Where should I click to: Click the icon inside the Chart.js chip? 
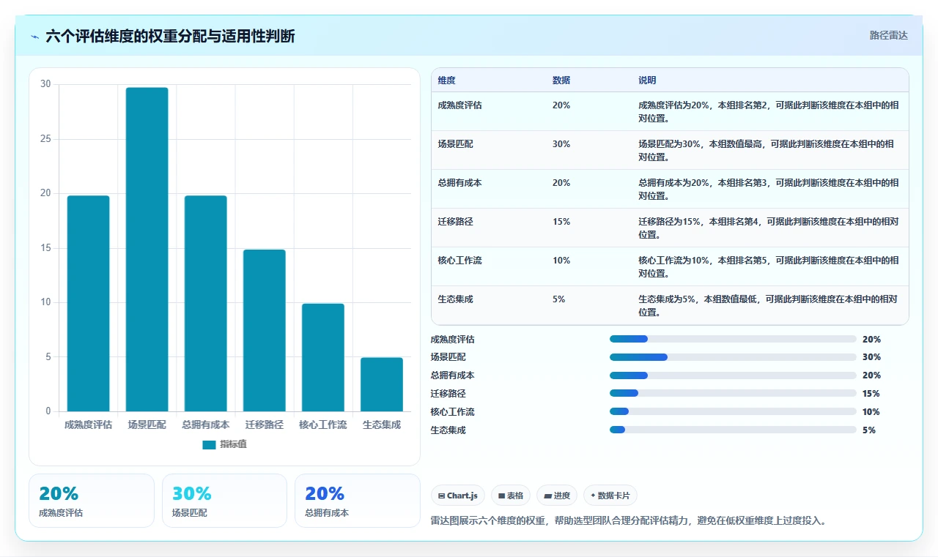click(x=441, y=496)
